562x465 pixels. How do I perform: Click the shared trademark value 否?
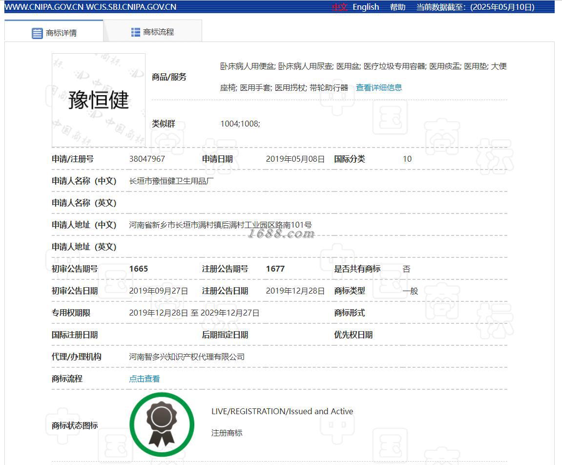[406, 269]
